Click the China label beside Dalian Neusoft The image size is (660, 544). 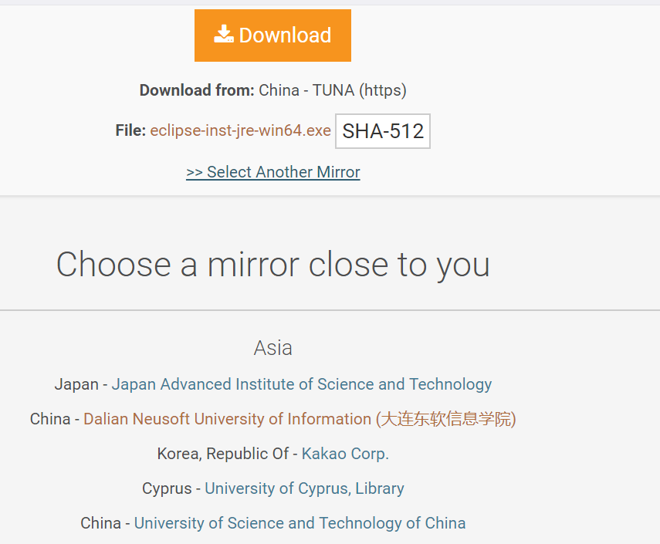pyautogui.click(x=50, y=419)
